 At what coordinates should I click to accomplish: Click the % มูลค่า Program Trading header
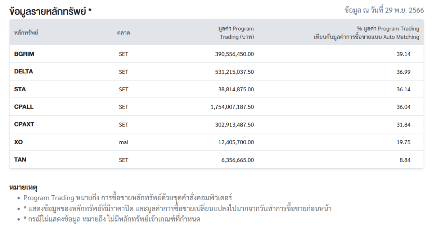pos(366,33)
